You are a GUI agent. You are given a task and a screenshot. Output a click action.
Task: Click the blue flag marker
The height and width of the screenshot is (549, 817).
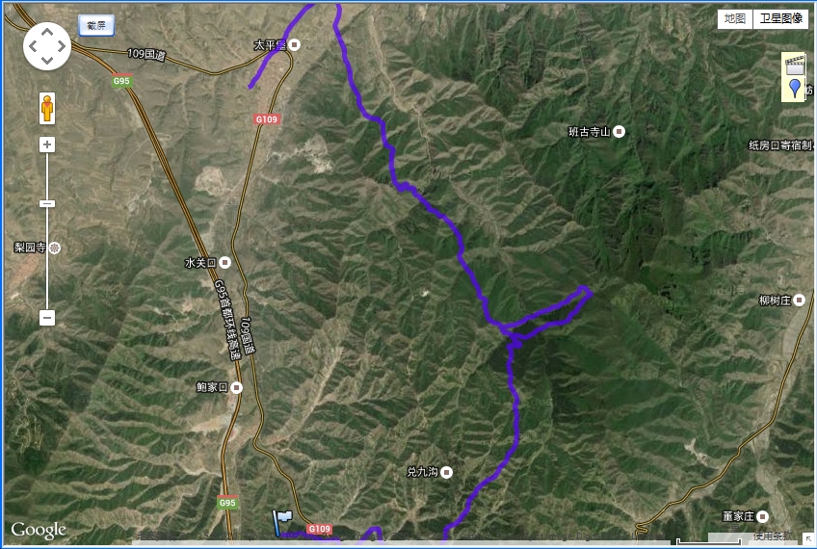[x=282, y=522]
